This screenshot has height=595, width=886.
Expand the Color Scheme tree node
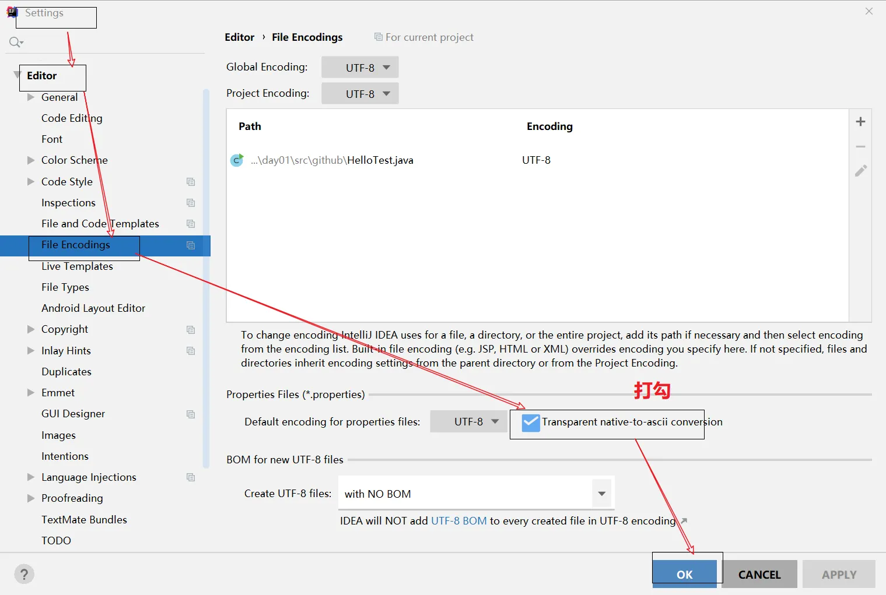(31, 160)
